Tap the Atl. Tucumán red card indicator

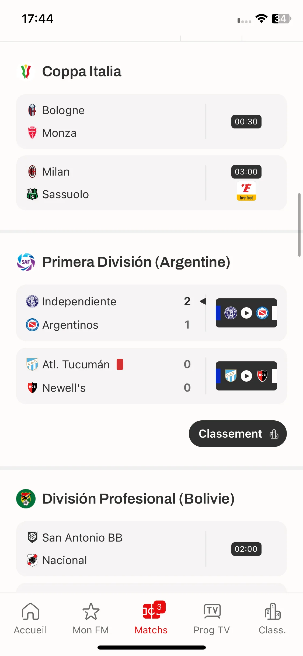point(120,364)
